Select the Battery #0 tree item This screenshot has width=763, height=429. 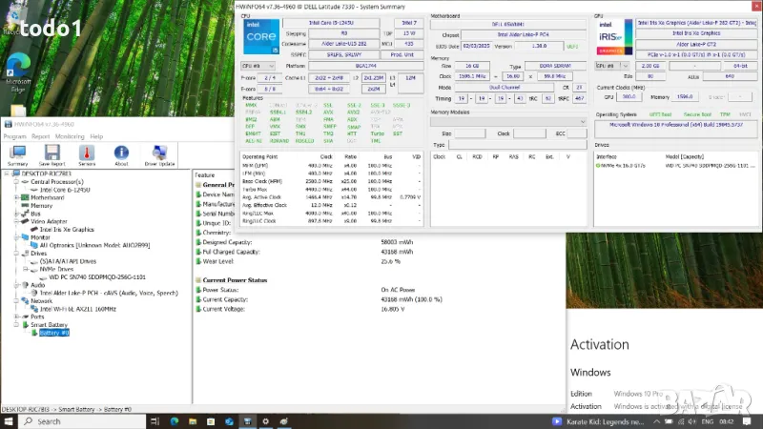(x=54, y=333)
